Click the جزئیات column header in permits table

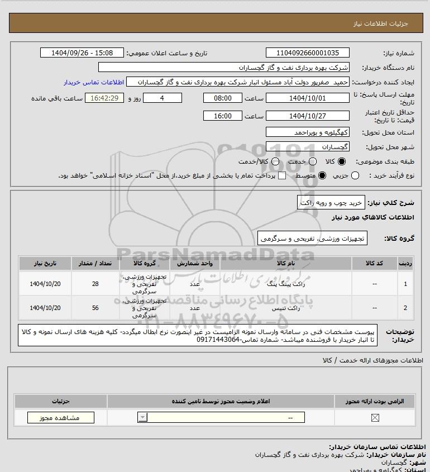click(x=61, y=401)
